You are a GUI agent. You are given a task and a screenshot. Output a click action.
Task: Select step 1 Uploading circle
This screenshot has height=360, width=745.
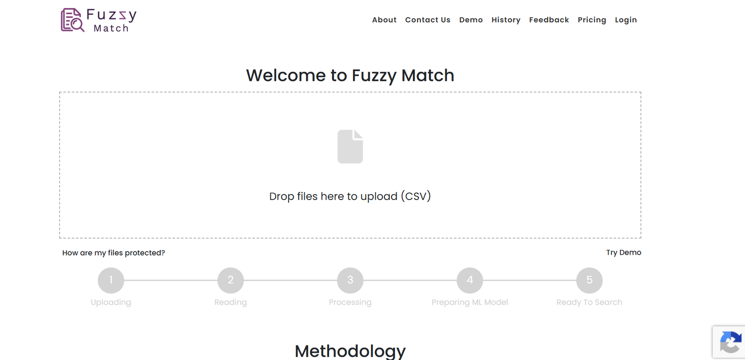pyautogui.click(x=111, y=280)
